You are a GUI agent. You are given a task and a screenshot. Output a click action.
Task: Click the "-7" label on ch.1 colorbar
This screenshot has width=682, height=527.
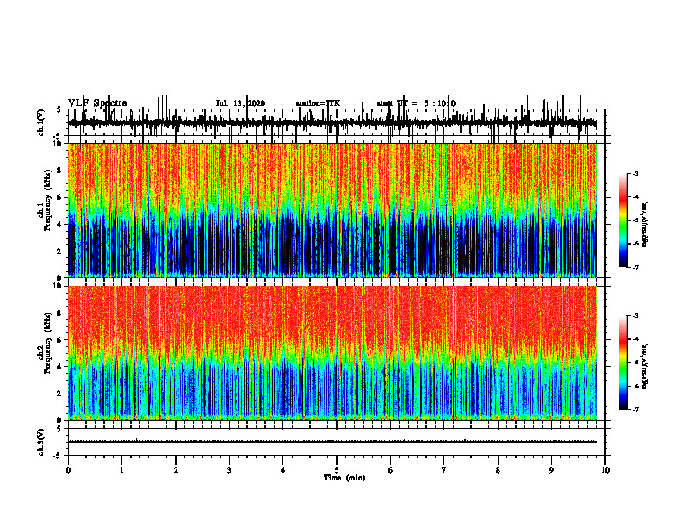pos(635,267)
